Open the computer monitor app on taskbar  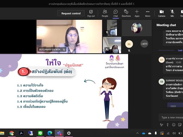(31, 133)
